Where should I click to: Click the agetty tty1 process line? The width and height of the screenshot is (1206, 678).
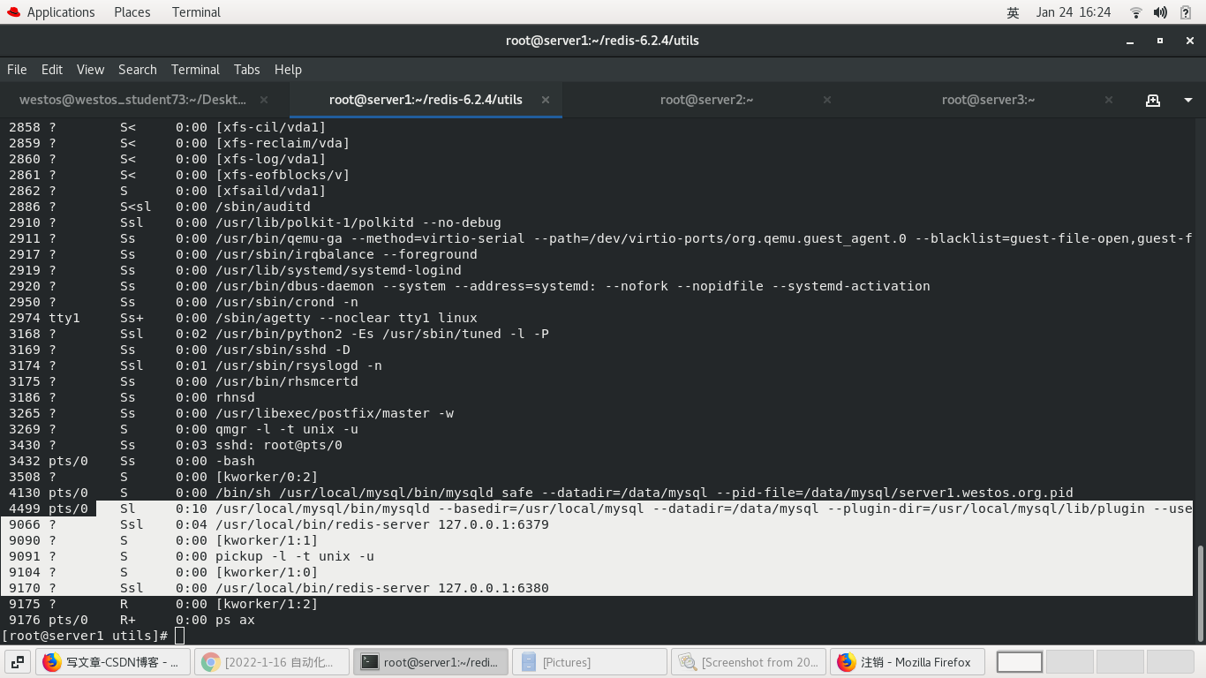(x=243, y=318)
